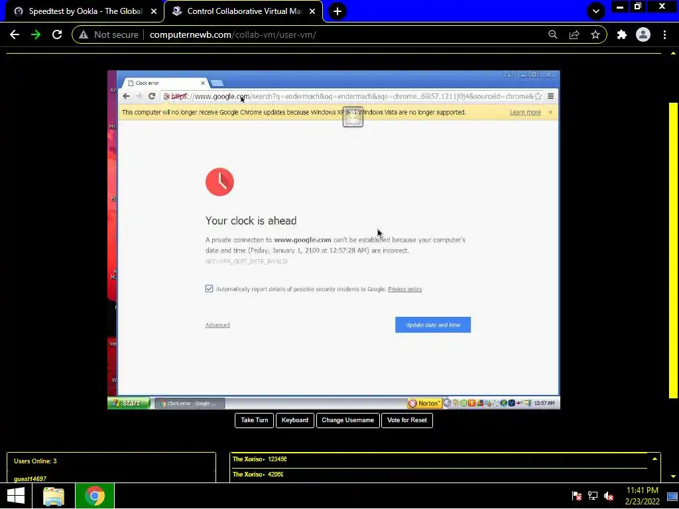Open the Privacy policy link
The height and width of the screenshot is (509, 679).
tap(405, 289)
